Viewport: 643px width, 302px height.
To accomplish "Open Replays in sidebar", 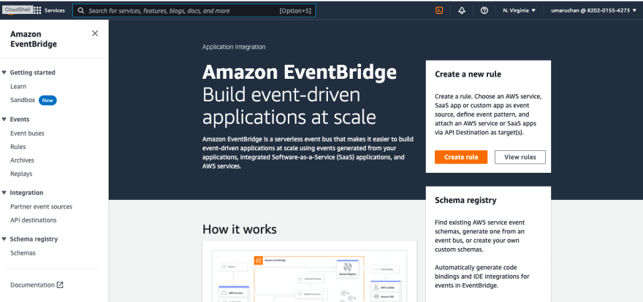I will point(21,174).
